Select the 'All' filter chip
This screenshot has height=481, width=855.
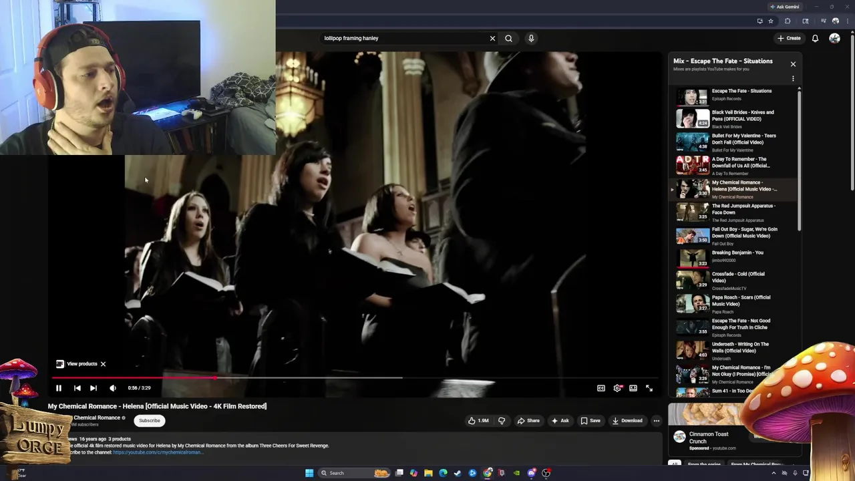(x=675, y=464)
